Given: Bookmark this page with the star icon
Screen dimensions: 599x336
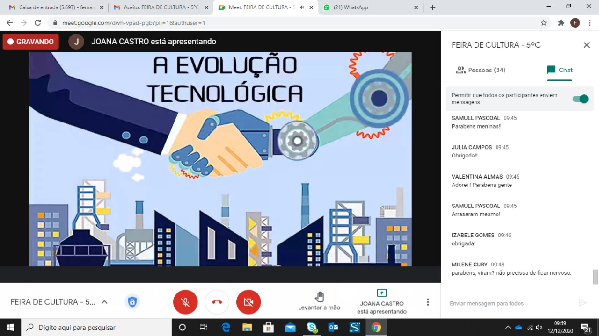Looking at the screenshot, I should click(x=543, y=23).
